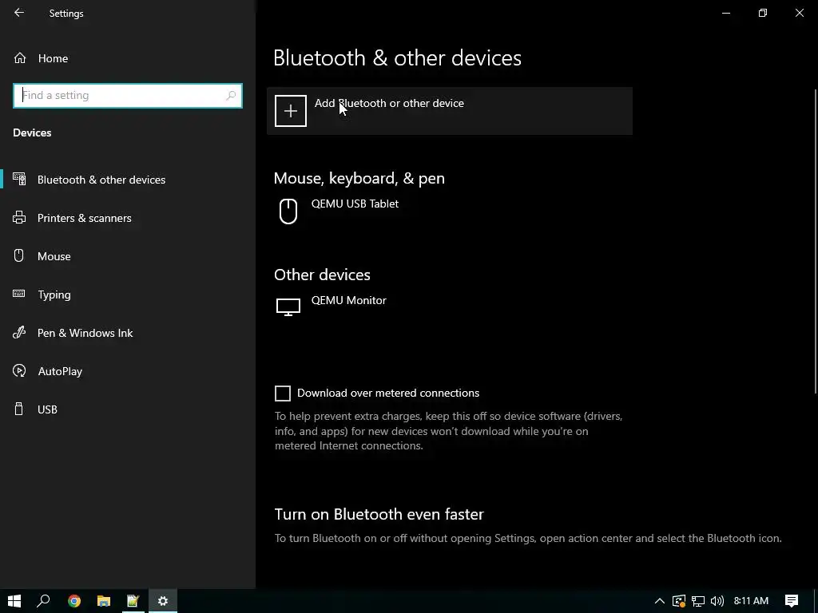The height and width of the screenshot is (613, 818).
Task: Open USB settings page
Action: click(x=128, y=409)
